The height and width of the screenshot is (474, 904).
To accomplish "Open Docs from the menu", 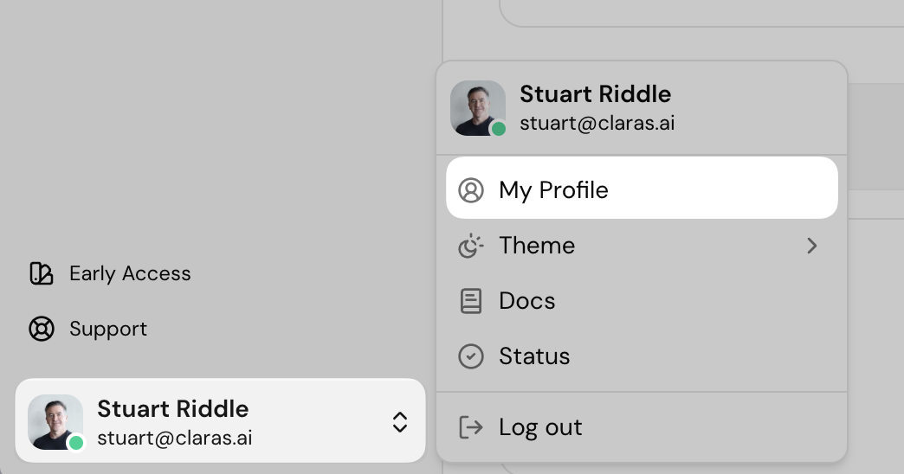I will pos(642,301).
